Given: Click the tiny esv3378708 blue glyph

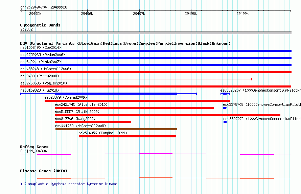Looking at the screenshot, I should click(x=225, y=108).
